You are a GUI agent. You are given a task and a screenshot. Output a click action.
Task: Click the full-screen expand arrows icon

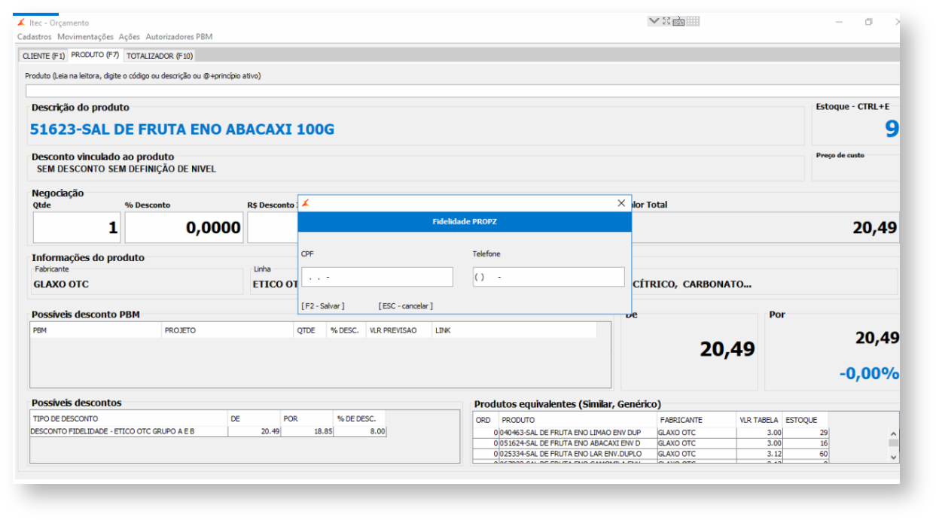(666, 21)
